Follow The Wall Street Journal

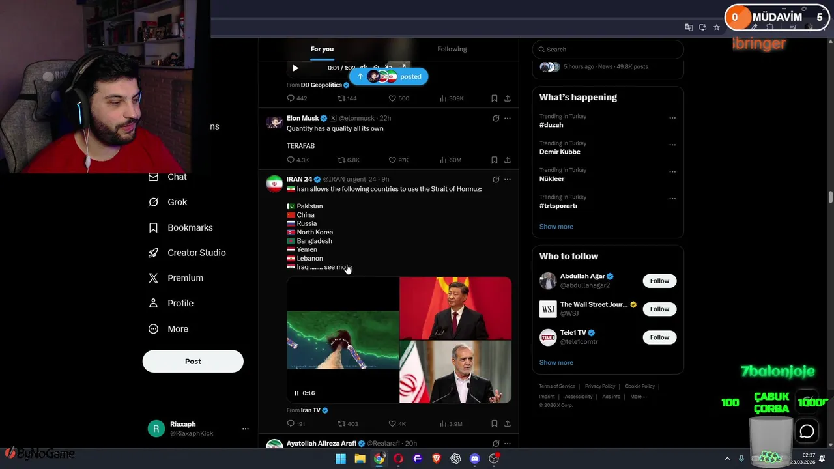point(659,309)
